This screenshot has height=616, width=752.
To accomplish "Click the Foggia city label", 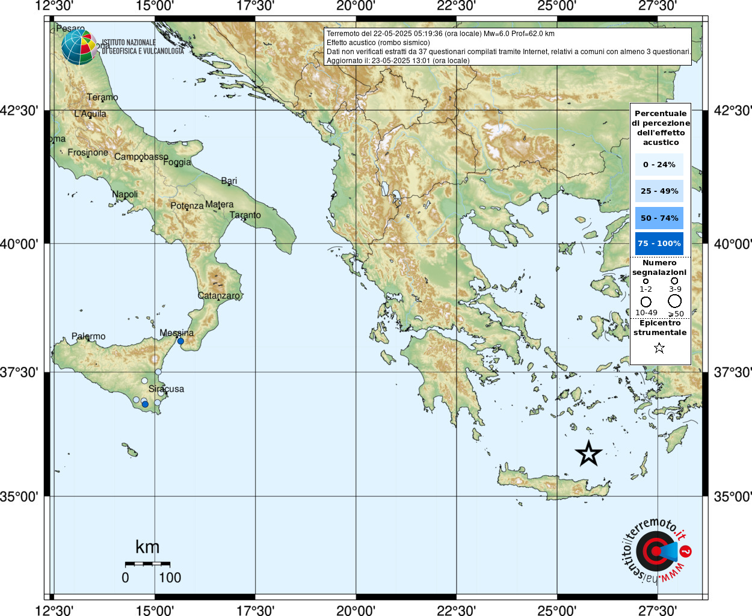I will pos(177,162).
